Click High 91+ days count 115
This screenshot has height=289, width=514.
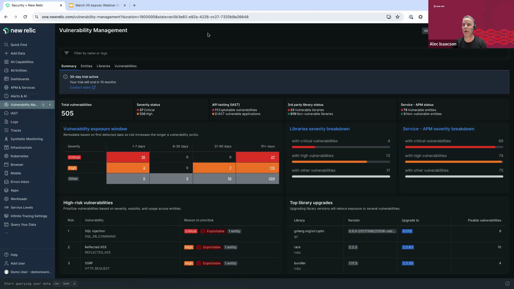coord(272,168)
